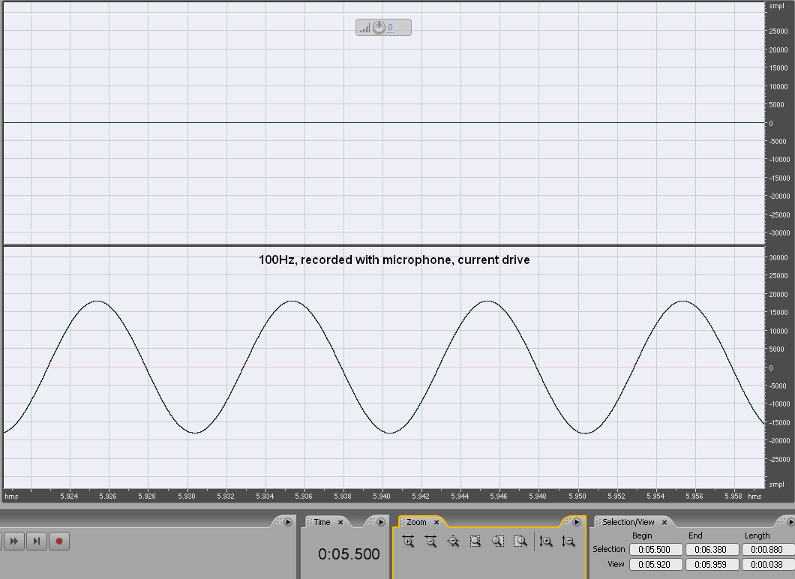
Task: Click the volume knob on waveform overlay
Action: click(x=379, y=28)
